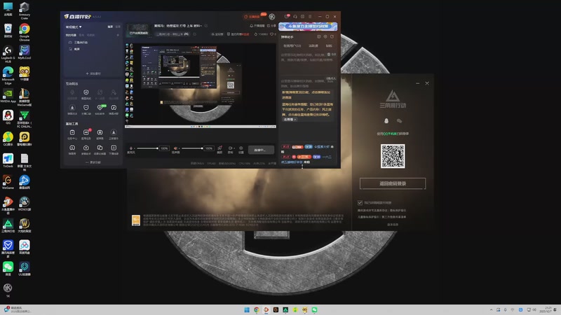Image resolution: width=561 pixels, height=315 pixels.
Task: Open 任务中心 in basic tools
Action: 72,134
